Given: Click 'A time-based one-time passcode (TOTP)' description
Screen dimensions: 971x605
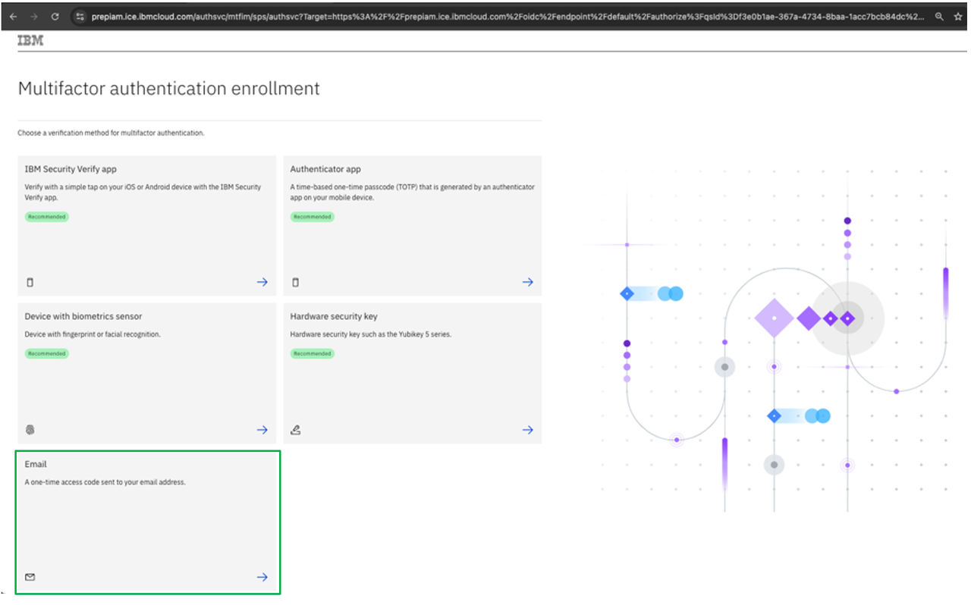Looking at the screenshot, I should pyautogui.click(x=412, y=192).
